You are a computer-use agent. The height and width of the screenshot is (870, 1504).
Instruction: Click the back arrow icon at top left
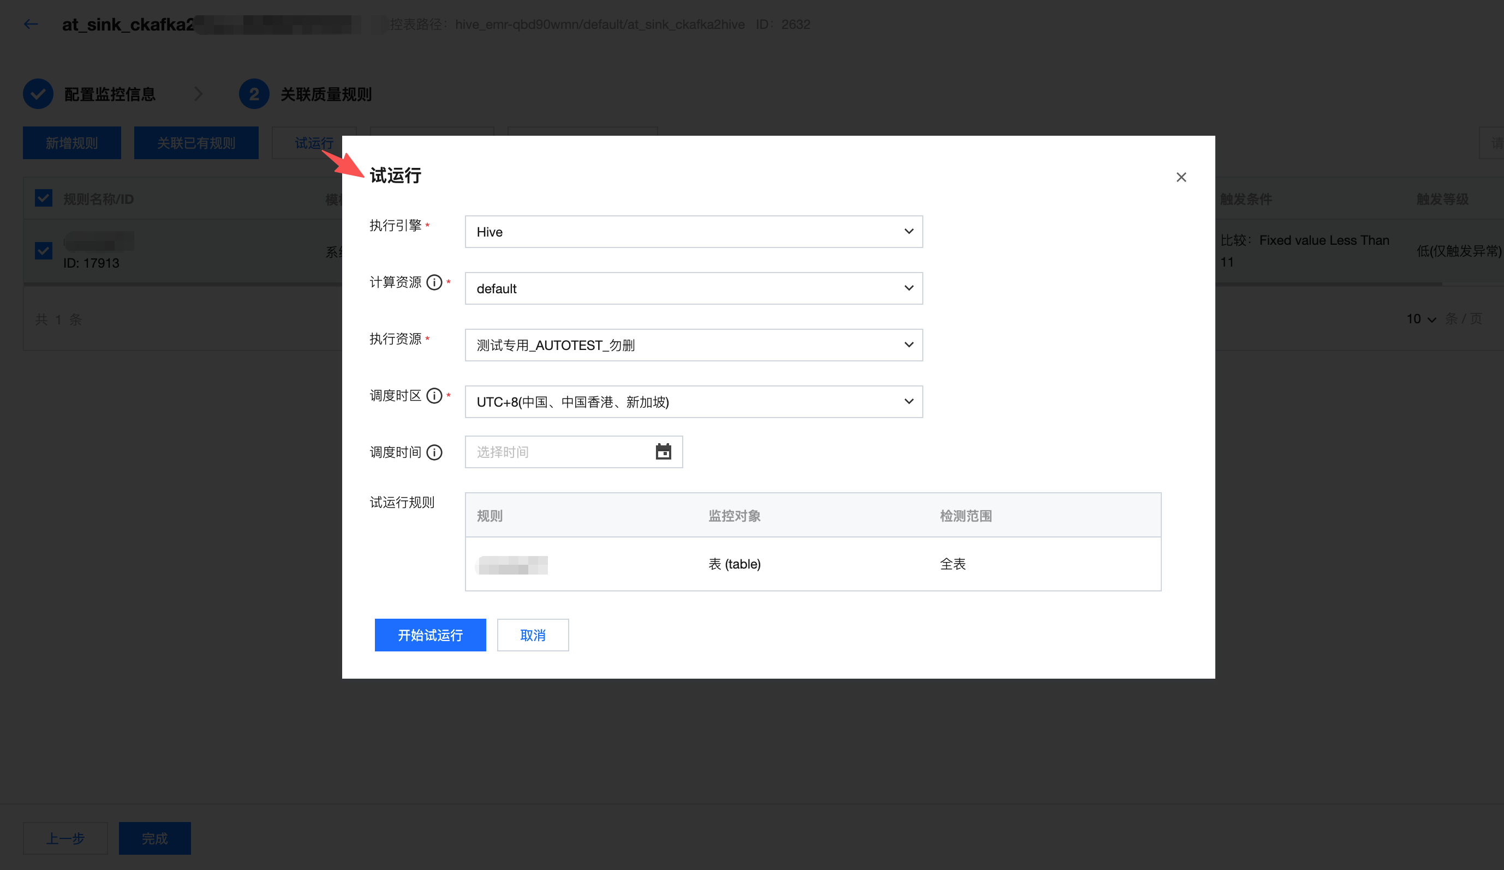point(31,25)
